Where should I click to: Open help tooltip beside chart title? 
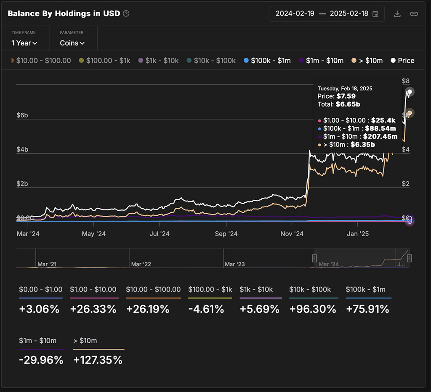[x=126, y=13]
